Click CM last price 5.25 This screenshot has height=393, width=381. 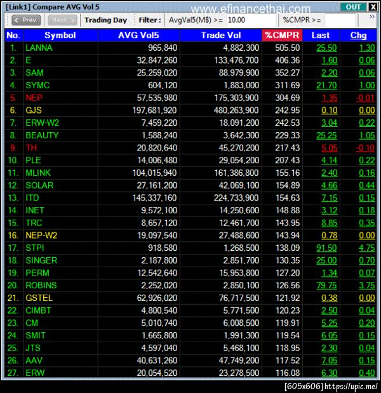[x=330, y=323]
